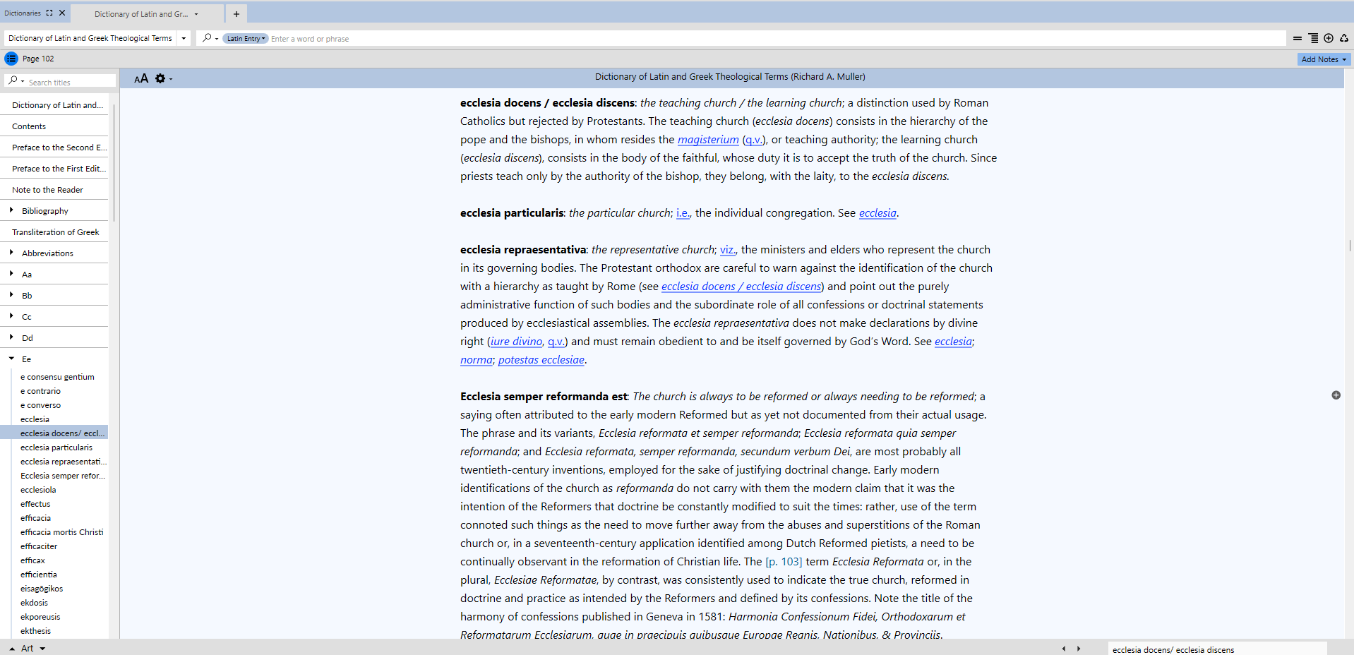Expand the Dd section
The height and width of the screenshot is (655, 1354).
click(x=11, y=337)
